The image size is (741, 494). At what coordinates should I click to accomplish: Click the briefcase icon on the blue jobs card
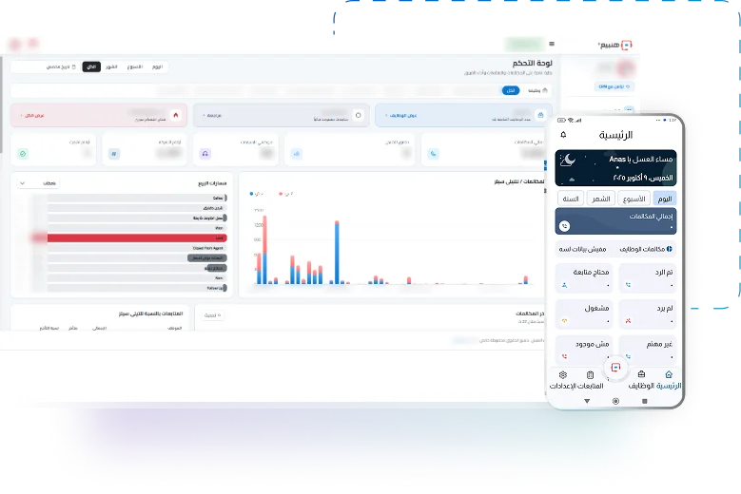tap(540, 115)
